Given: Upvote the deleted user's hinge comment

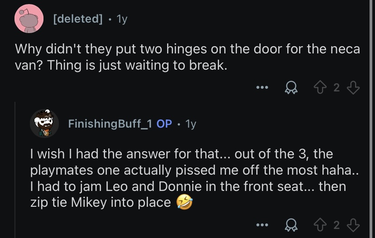Looking at the screenshot, I should pyautogui.click(x=320, y=87).
